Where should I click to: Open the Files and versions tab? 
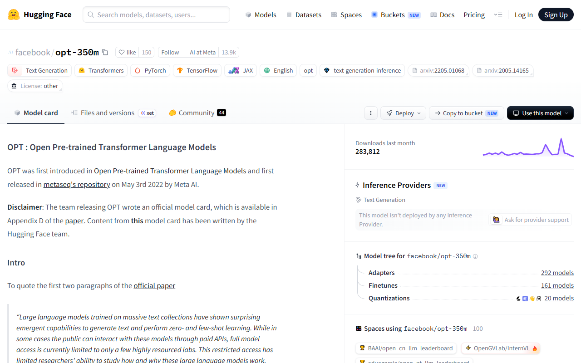click(x=113, y=113)
